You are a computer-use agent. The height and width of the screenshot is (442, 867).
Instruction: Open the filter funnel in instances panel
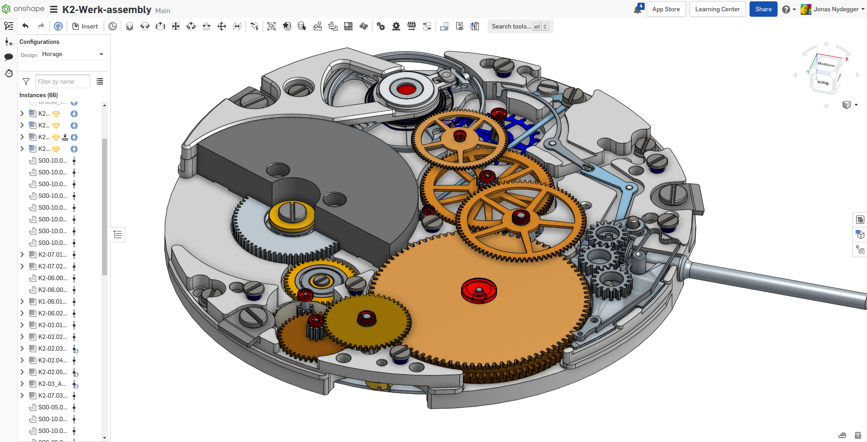click(x=26, y=81)
